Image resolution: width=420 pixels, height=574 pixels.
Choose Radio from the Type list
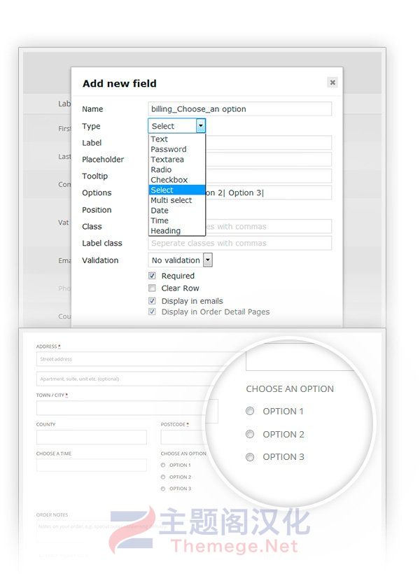click(177, 170)
